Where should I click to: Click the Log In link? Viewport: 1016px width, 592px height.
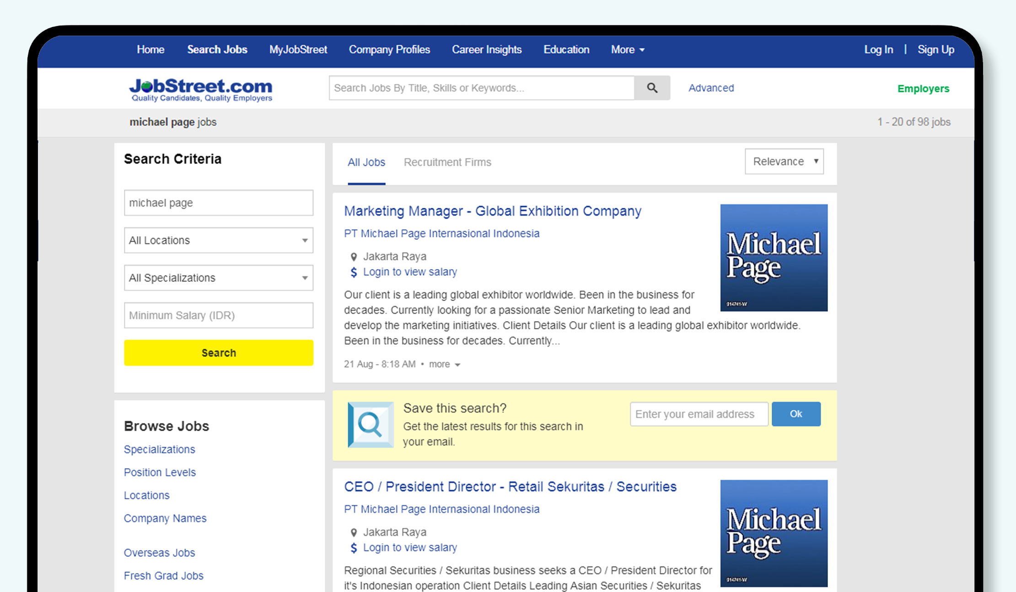coord(878,49)
